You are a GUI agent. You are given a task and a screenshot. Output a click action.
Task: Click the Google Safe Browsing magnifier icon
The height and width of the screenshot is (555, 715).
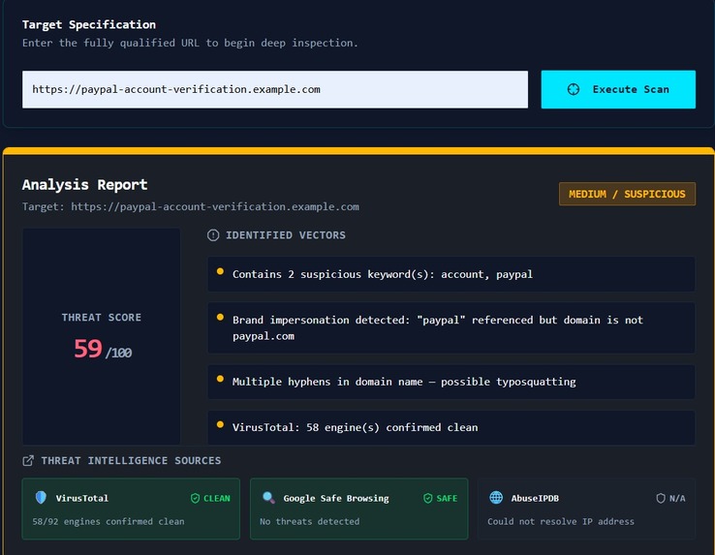tap(268, 498)
